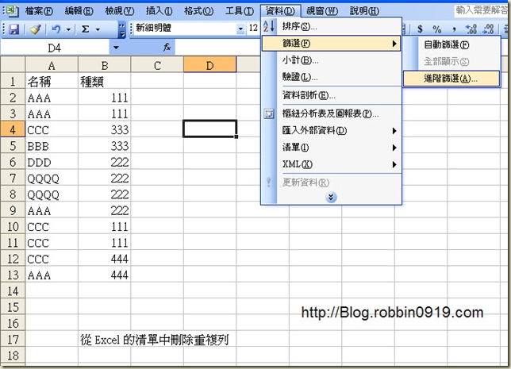
Task: Open the Name Box dropdown arrow
Action: [116, 48]
